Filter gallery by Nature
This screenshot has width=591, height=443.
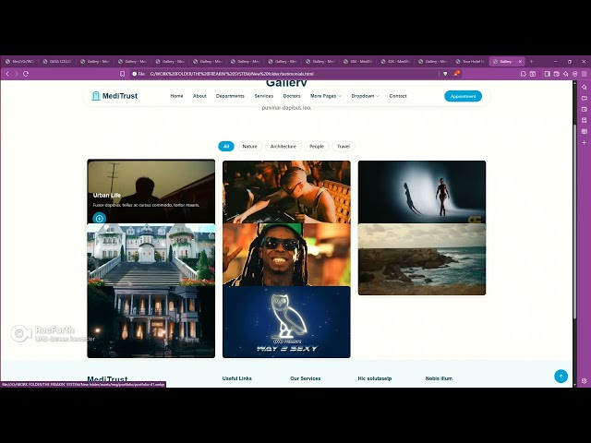click(x=249, y=146)
